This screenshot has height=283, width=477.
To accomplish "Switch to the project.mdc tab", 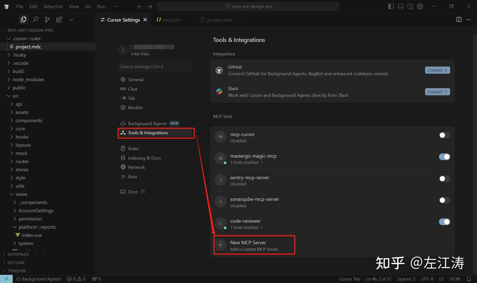I will pos(219,20).
